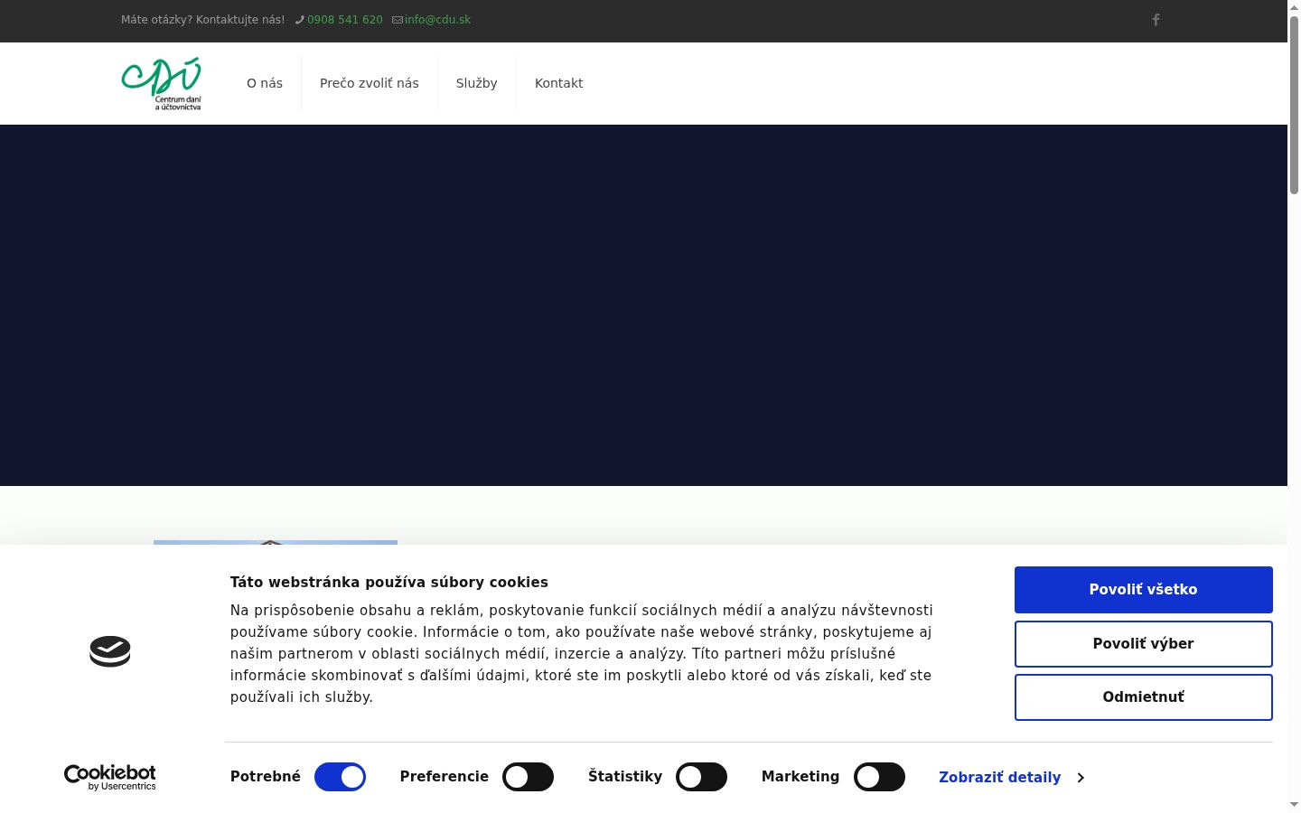
Task: Open the Kontakt menu item
Action: pyautogui.click(x=559, y=83)
